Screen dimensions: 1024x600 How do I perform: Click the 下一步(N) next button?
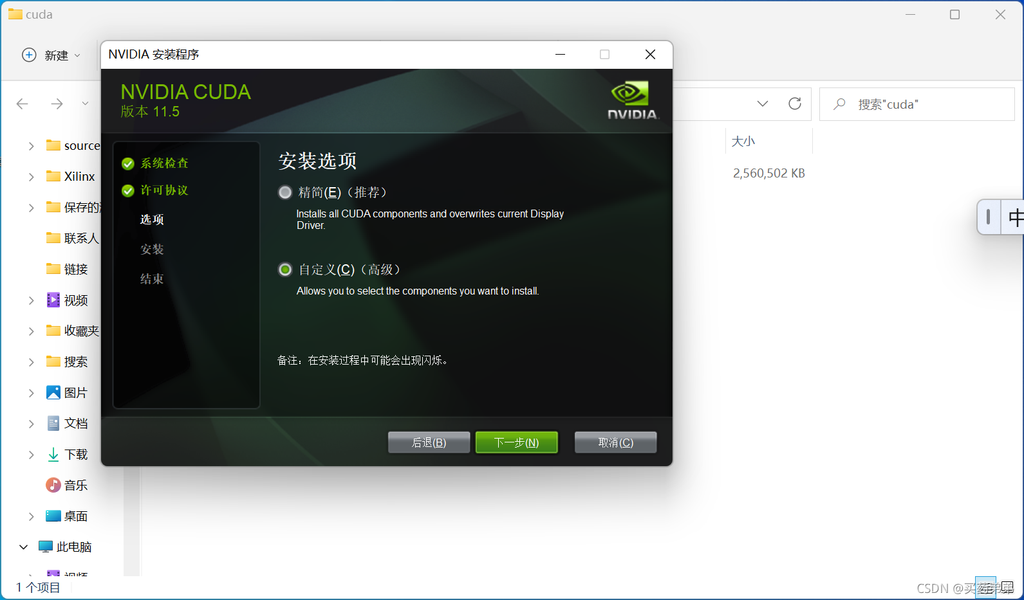pyautogui.click(x=516, y=442)
